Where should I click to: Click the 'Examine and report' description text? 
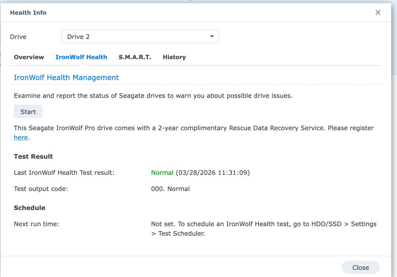tap(153, 96)
